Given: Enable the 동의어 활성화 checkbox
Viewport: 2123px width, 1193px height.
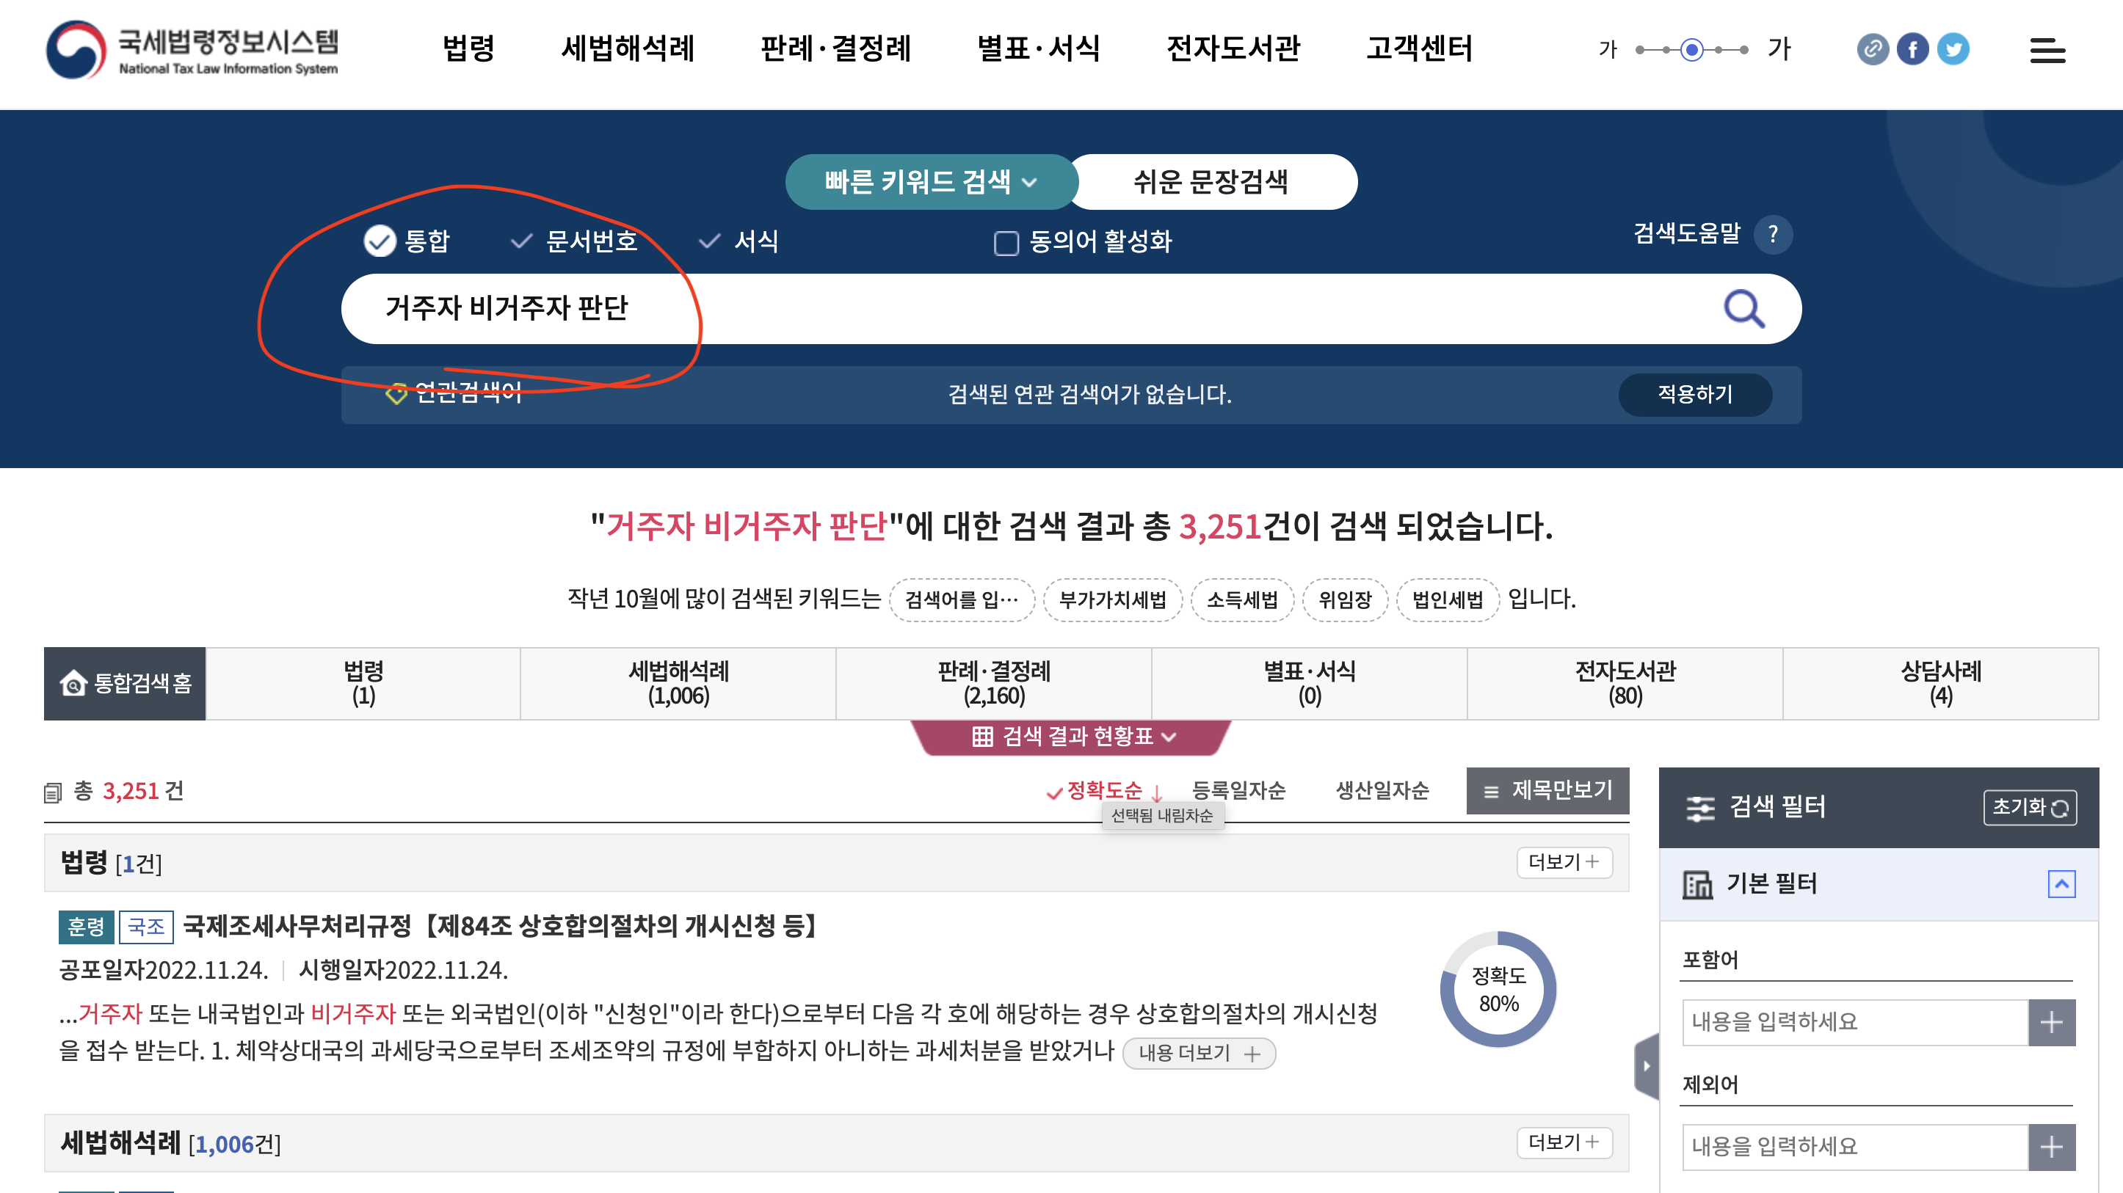Looking at the screenshot, I should (1006, 243).
